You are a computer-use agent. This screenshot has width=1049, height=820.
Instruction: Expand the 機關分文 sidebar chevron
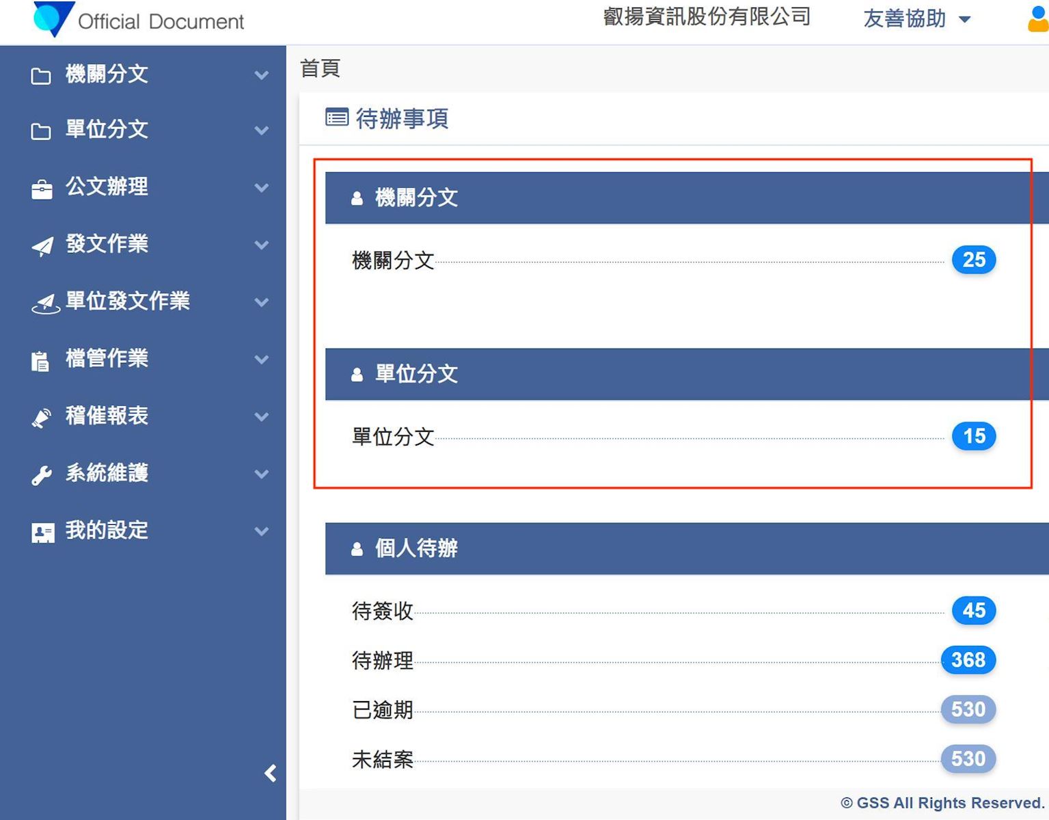point(261,75)
